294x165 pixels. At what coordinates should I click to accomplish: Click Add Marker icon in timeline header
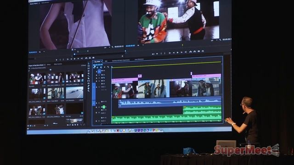(105, 67)
